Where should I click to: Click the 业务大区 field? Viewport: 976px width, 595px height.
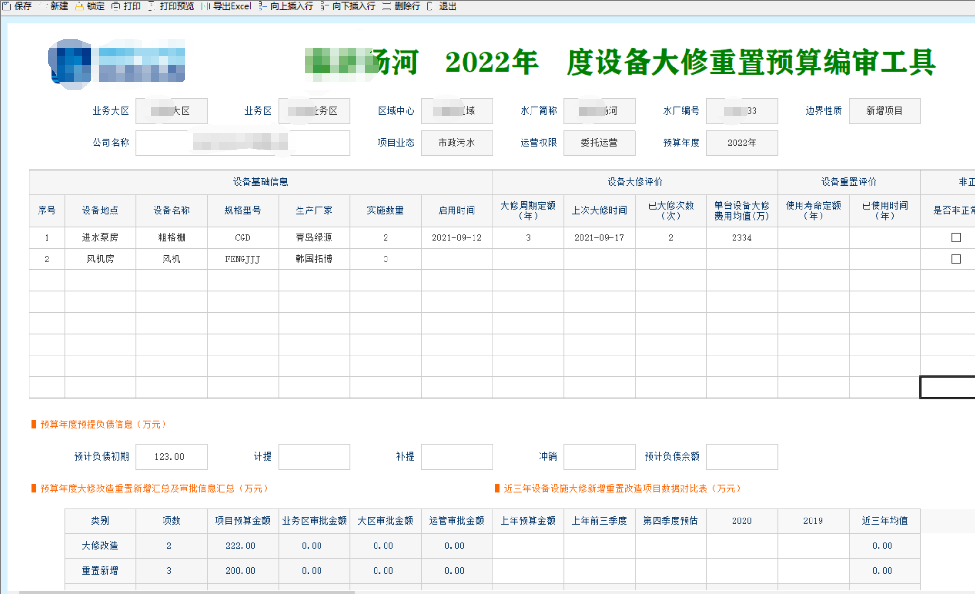[171, 111]
